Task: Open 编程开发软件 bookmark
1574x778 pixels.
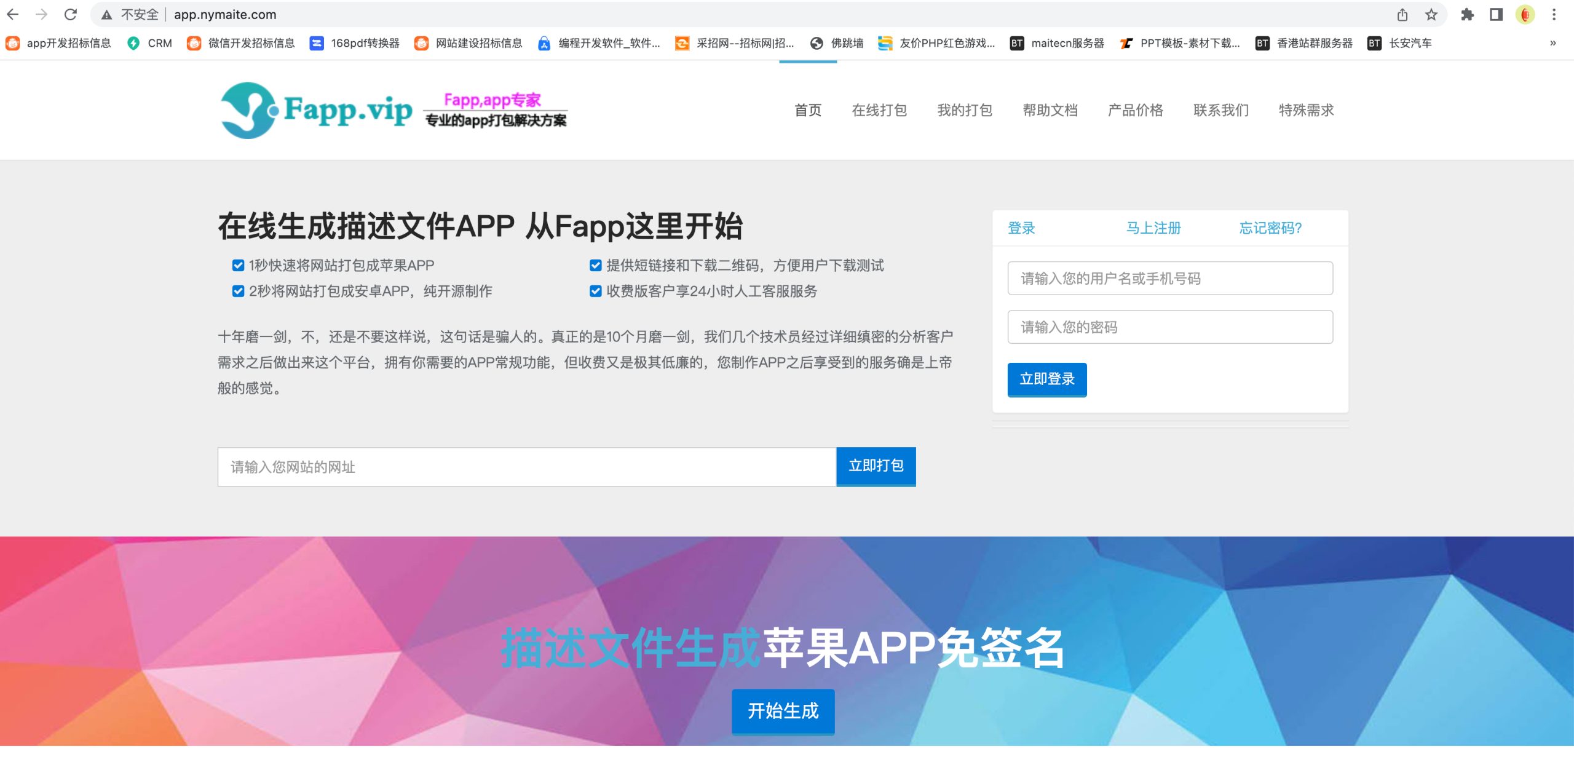Action: [x=599, y=43]
